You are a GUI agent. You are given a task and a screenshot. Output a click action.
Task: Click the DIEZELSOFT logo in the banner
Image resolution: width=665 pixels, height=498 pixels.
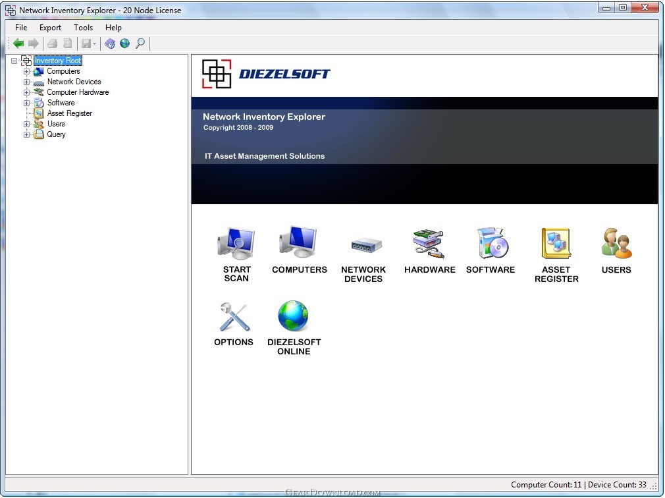(266, 74)
